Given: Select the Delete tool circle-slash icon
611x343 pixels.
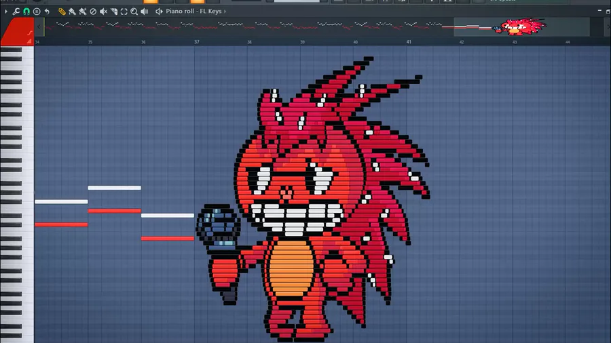Looking at the screenshot, I should pos(93,12).
